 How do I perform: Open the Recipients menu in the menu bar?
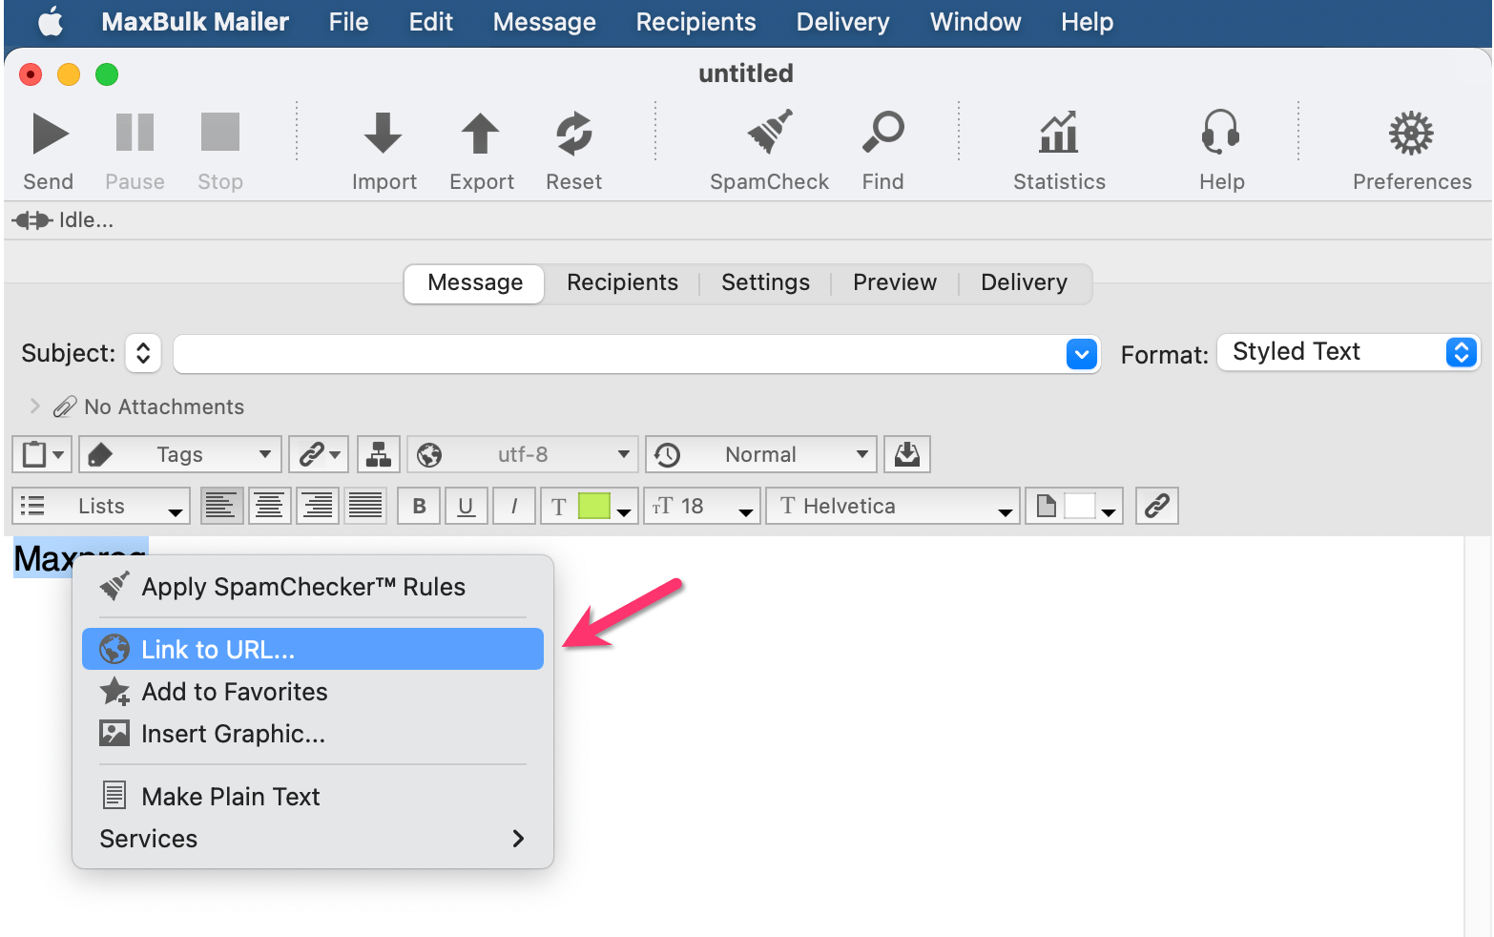point(696,22)
